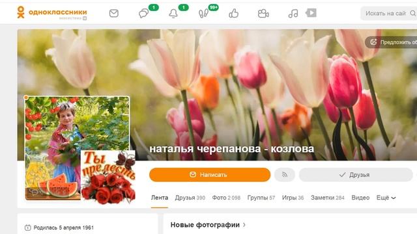Open the Друзья 390 tab
Screen dimensions: 417x234
(190, 198)
